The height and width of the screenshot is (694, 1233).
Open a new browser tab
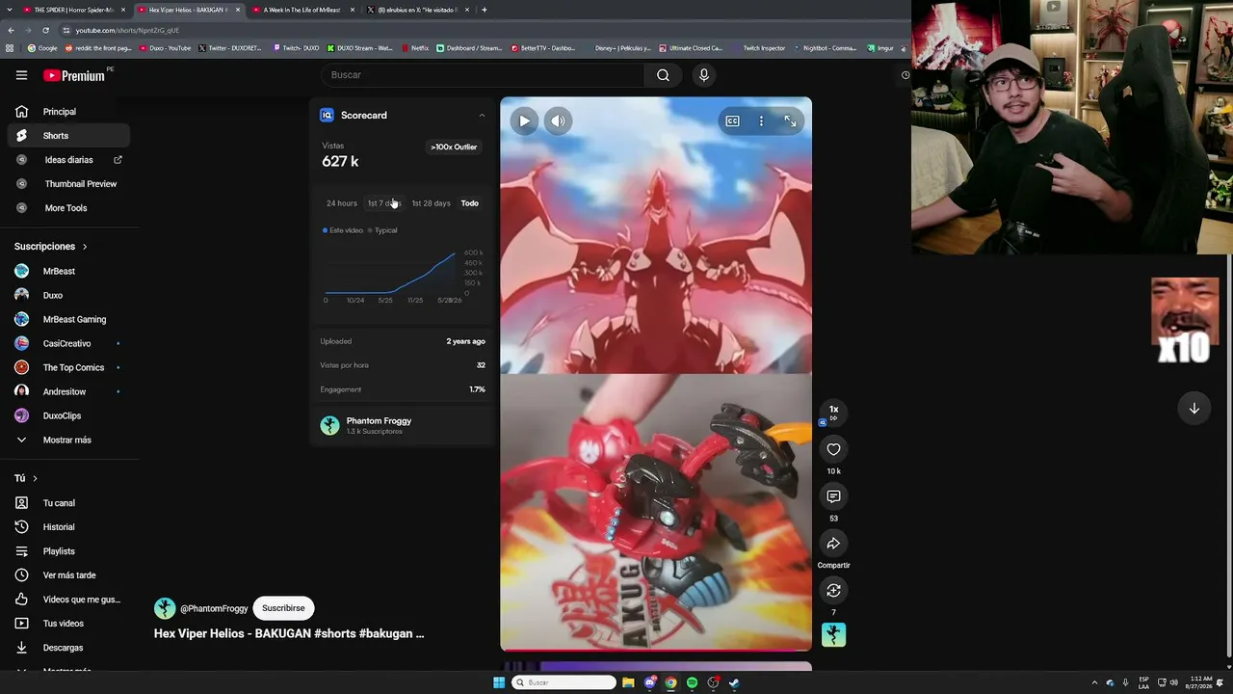click(484, 10)
